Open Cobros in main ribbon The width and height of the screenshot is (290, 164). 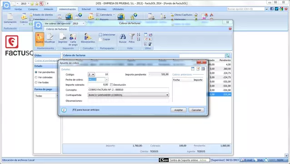[x=24, y=19]
